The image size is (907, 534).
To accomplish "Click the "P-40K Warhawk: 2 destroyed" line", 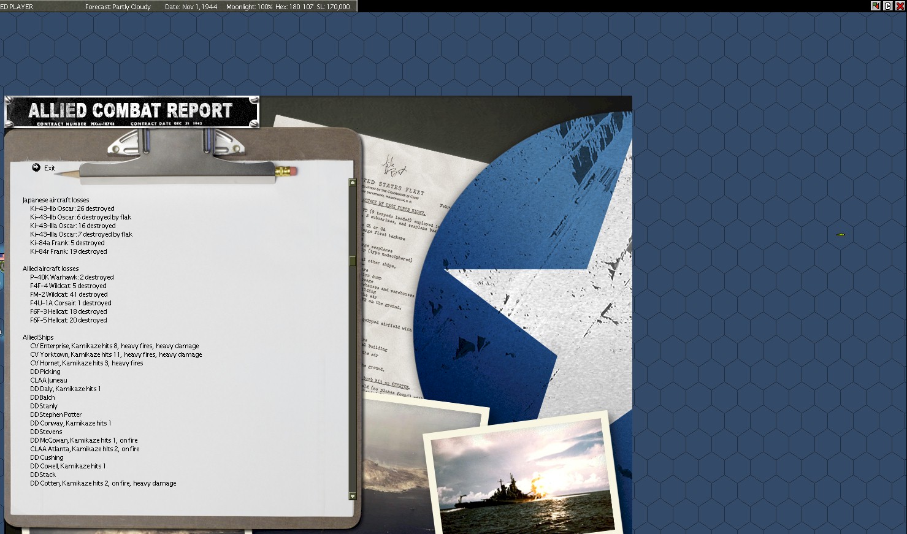I will coord(72,277).
